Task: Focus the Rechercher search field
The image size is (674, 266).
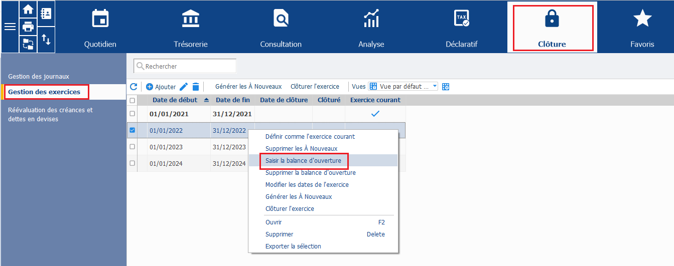Action: [x=185, y=66]
